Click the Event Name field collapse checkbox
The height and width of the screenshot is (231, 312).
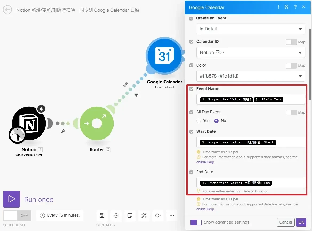pos(191,89)
